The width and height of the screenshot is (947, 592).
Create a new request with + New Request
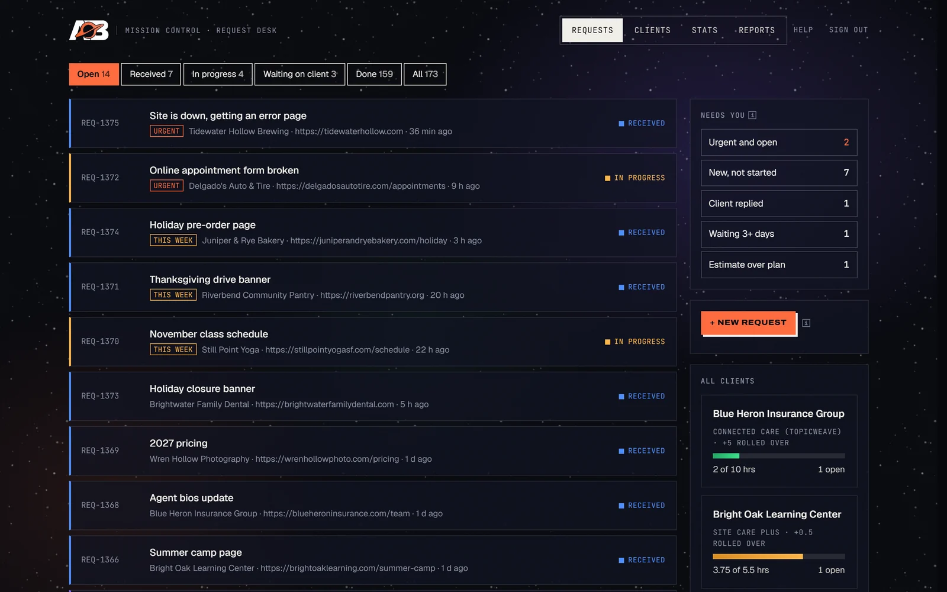[x=748, y=323]
